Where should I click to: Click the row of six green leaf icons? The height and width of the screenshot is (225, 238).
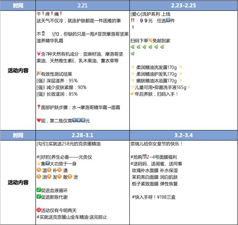tap(147, 47)
